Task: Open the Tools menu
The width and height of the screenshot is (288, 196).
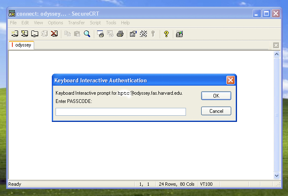Action: [111, 23]
